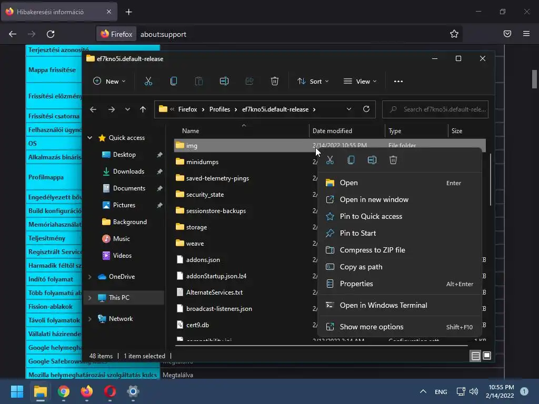Click Cut icon in Explorer toolbar

pyautogui.click(x=148, y=82)
